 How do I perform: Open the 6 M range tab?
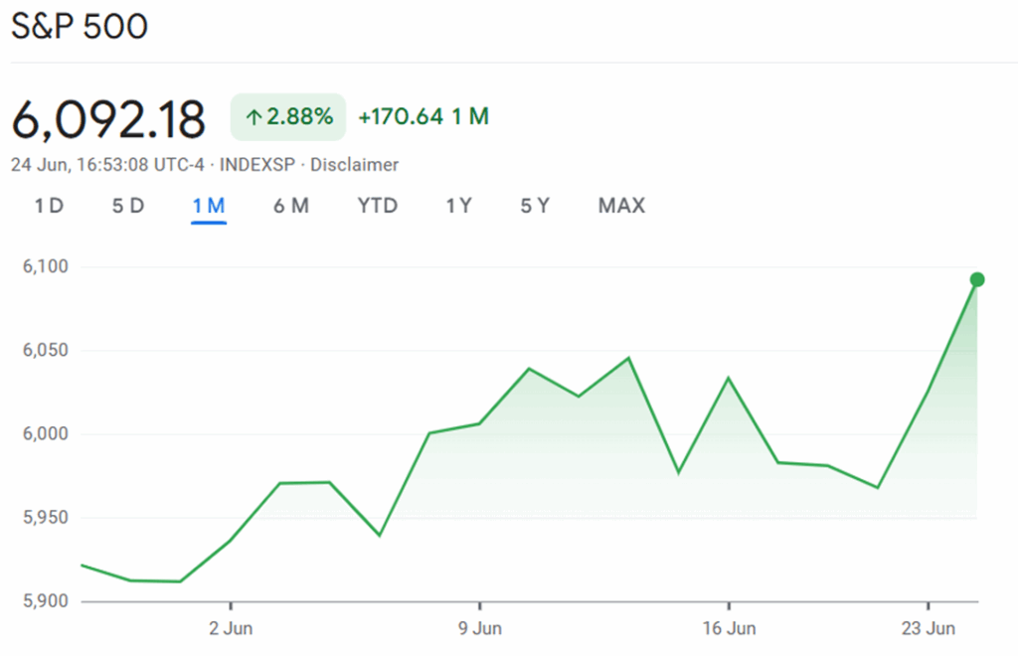click(291, 207)
